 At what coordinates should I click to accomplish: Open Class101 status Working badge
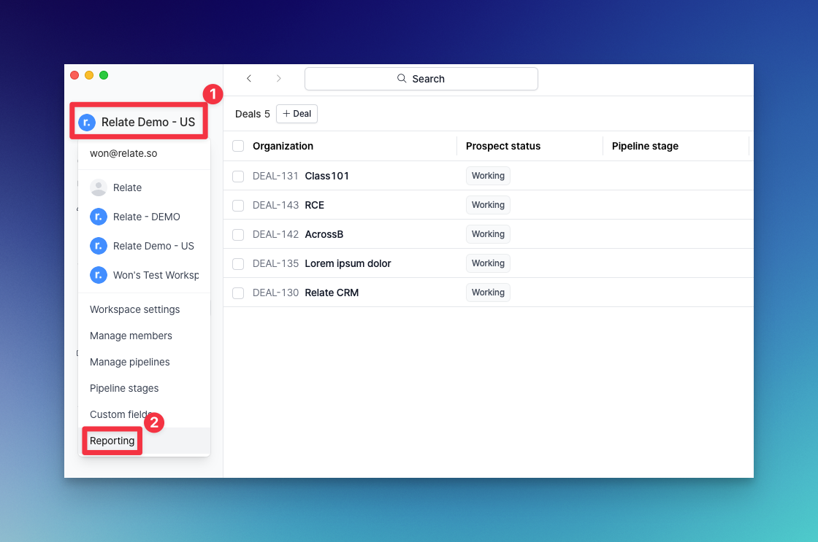[488, 176]
